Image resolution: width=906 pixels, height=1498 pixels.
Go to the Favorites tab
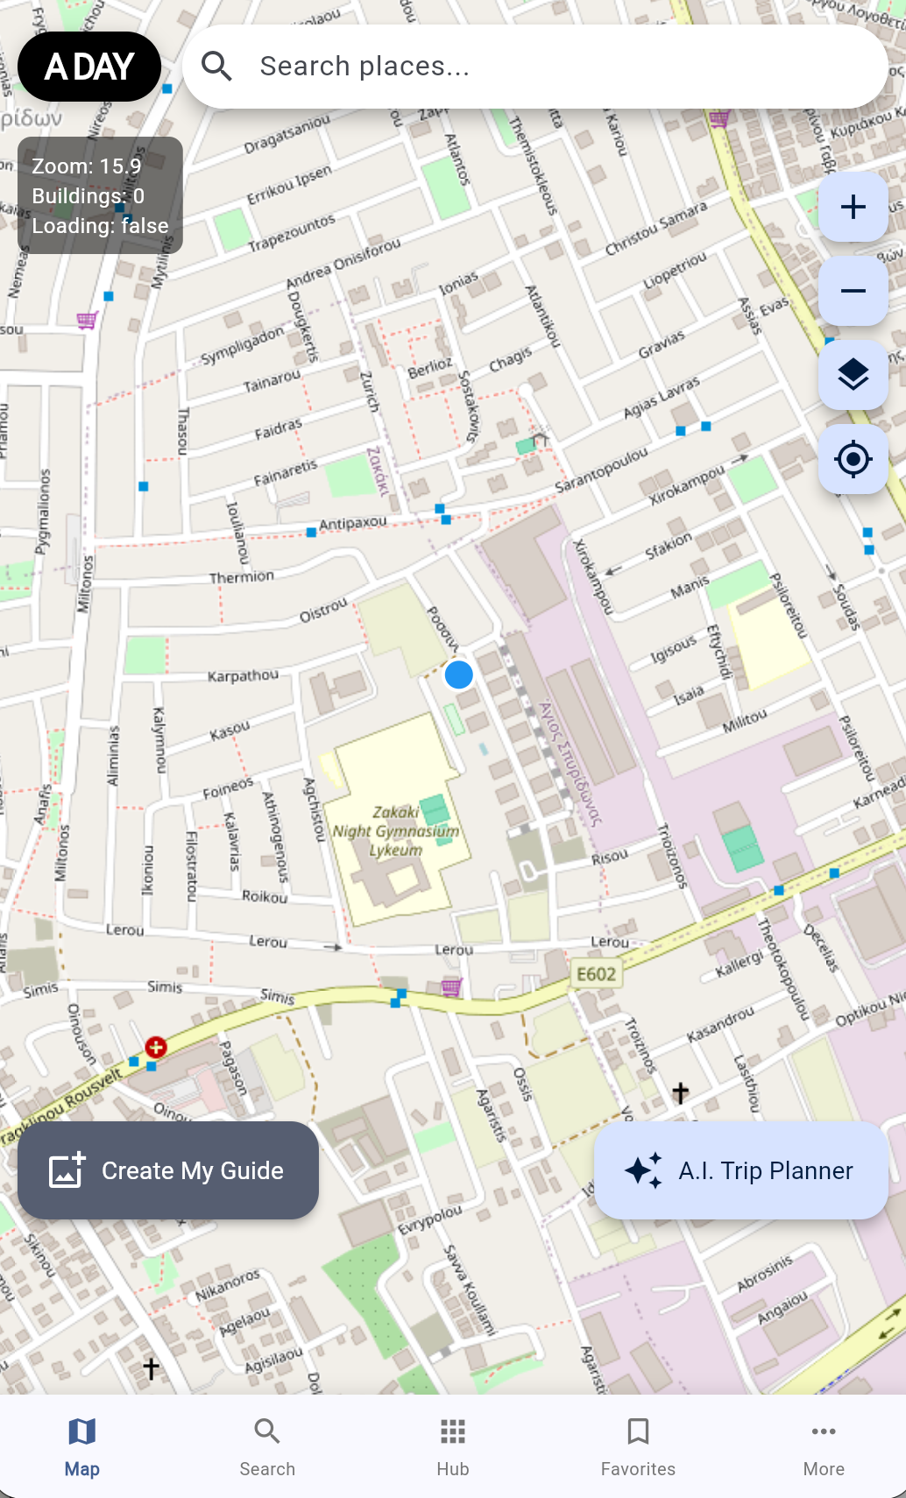638,1447
